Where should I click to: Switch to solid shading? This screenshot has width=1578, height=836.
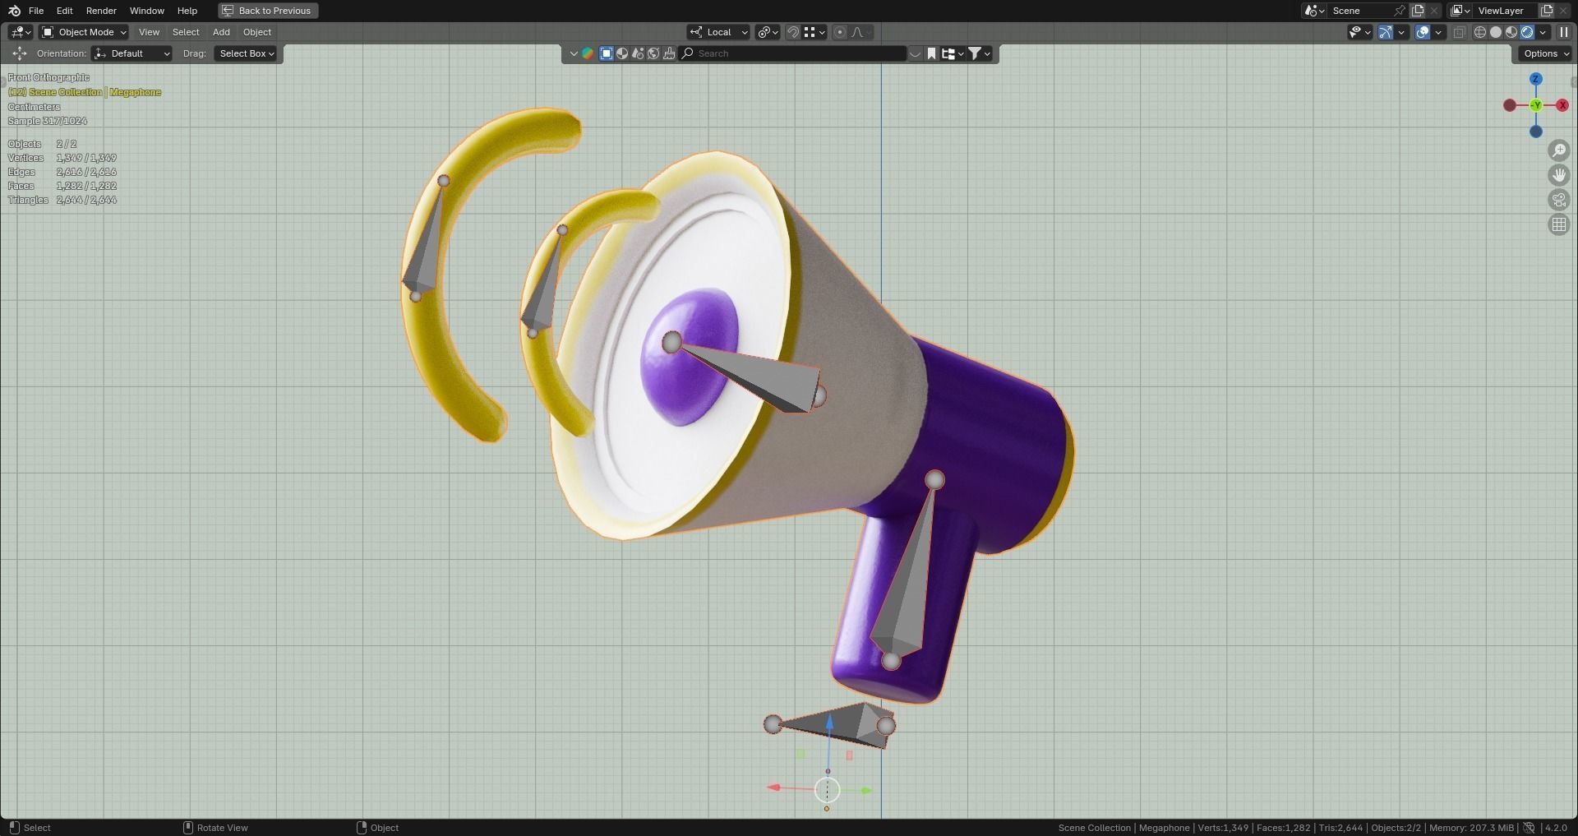pyautogui.click(x=1496, y=32)
